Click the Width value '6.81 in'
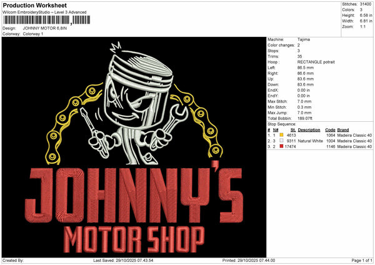The width and height of the screenshot is (375, 265). tap(366, 21)
